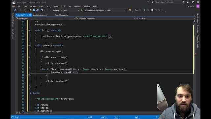Click 'TransformComponent* transform;' declaration line
The height and width of the screenshot is (119, 211).
(54, 99)
